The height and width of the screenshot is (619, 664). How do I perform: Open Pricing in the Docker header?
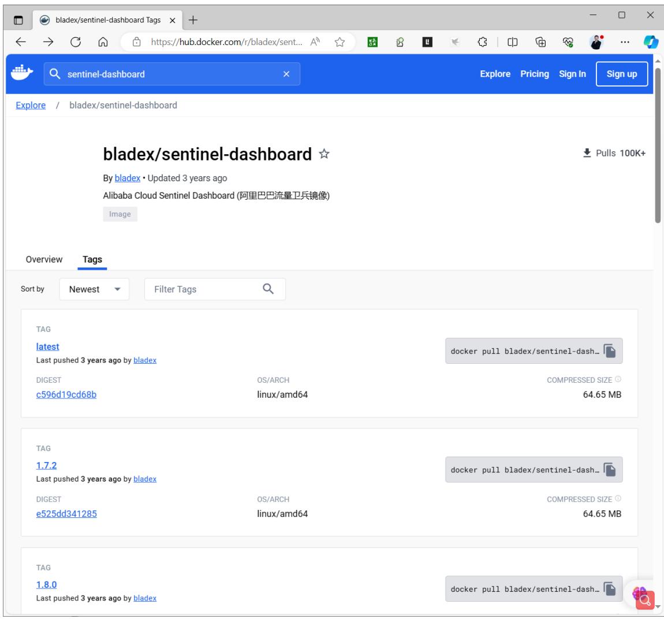pyautogui.click(x=535, y=74)
